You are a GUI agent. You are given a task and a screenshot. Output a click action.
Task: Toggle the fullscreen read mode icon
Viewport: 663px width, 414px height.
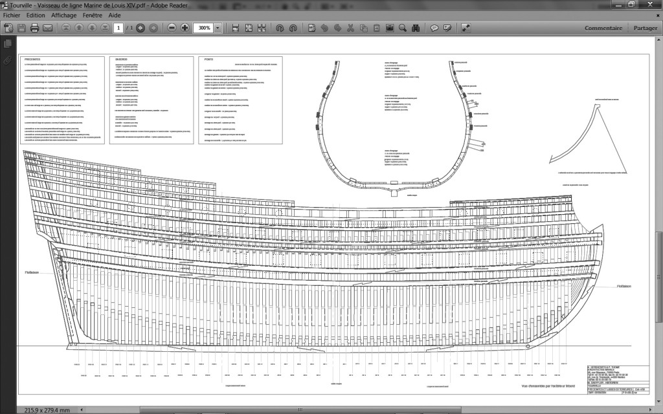pyautogui.click(x=466, y=28)
